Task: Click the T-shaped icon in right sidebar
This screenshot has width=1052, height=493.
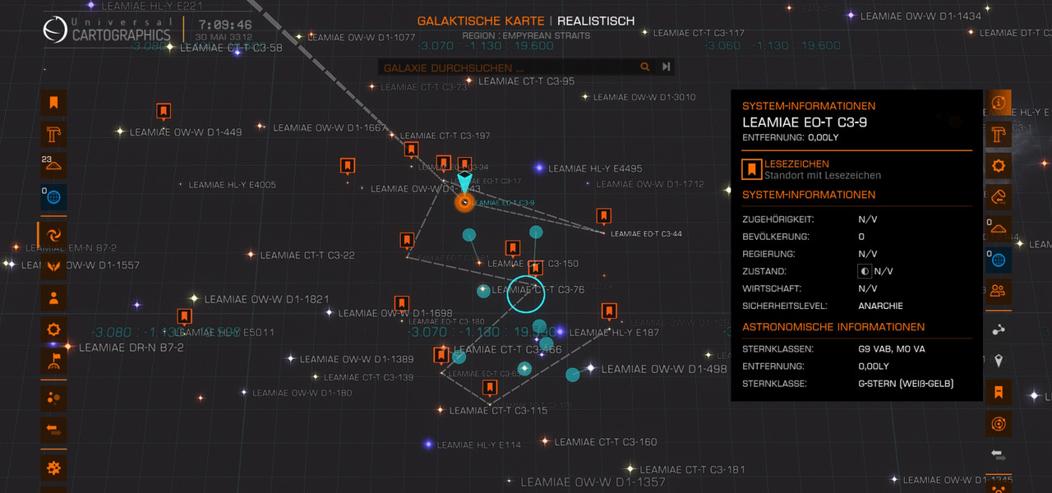Action: [x=999, y=134]
